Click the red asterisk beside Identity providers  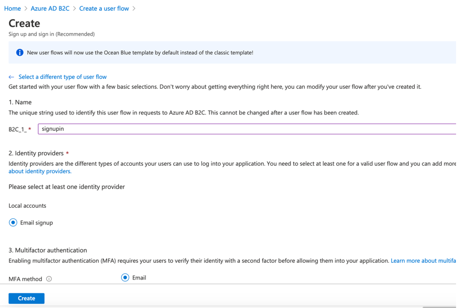tap(67, 154)
